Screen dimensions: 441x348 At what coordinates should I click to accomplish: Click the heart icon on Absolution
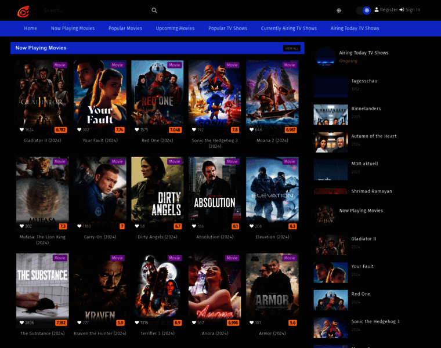point(194,226)
